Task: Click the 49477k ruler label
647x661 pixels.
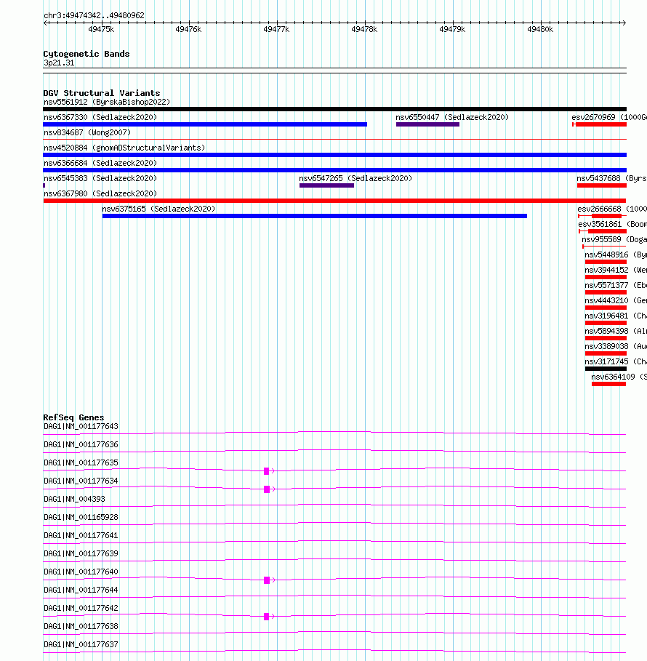Action: (x=276, y=30)
